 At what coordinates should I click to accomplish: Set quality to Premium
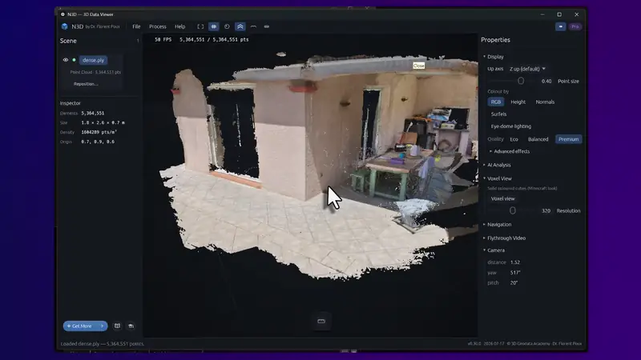click(x=568, y=139)
